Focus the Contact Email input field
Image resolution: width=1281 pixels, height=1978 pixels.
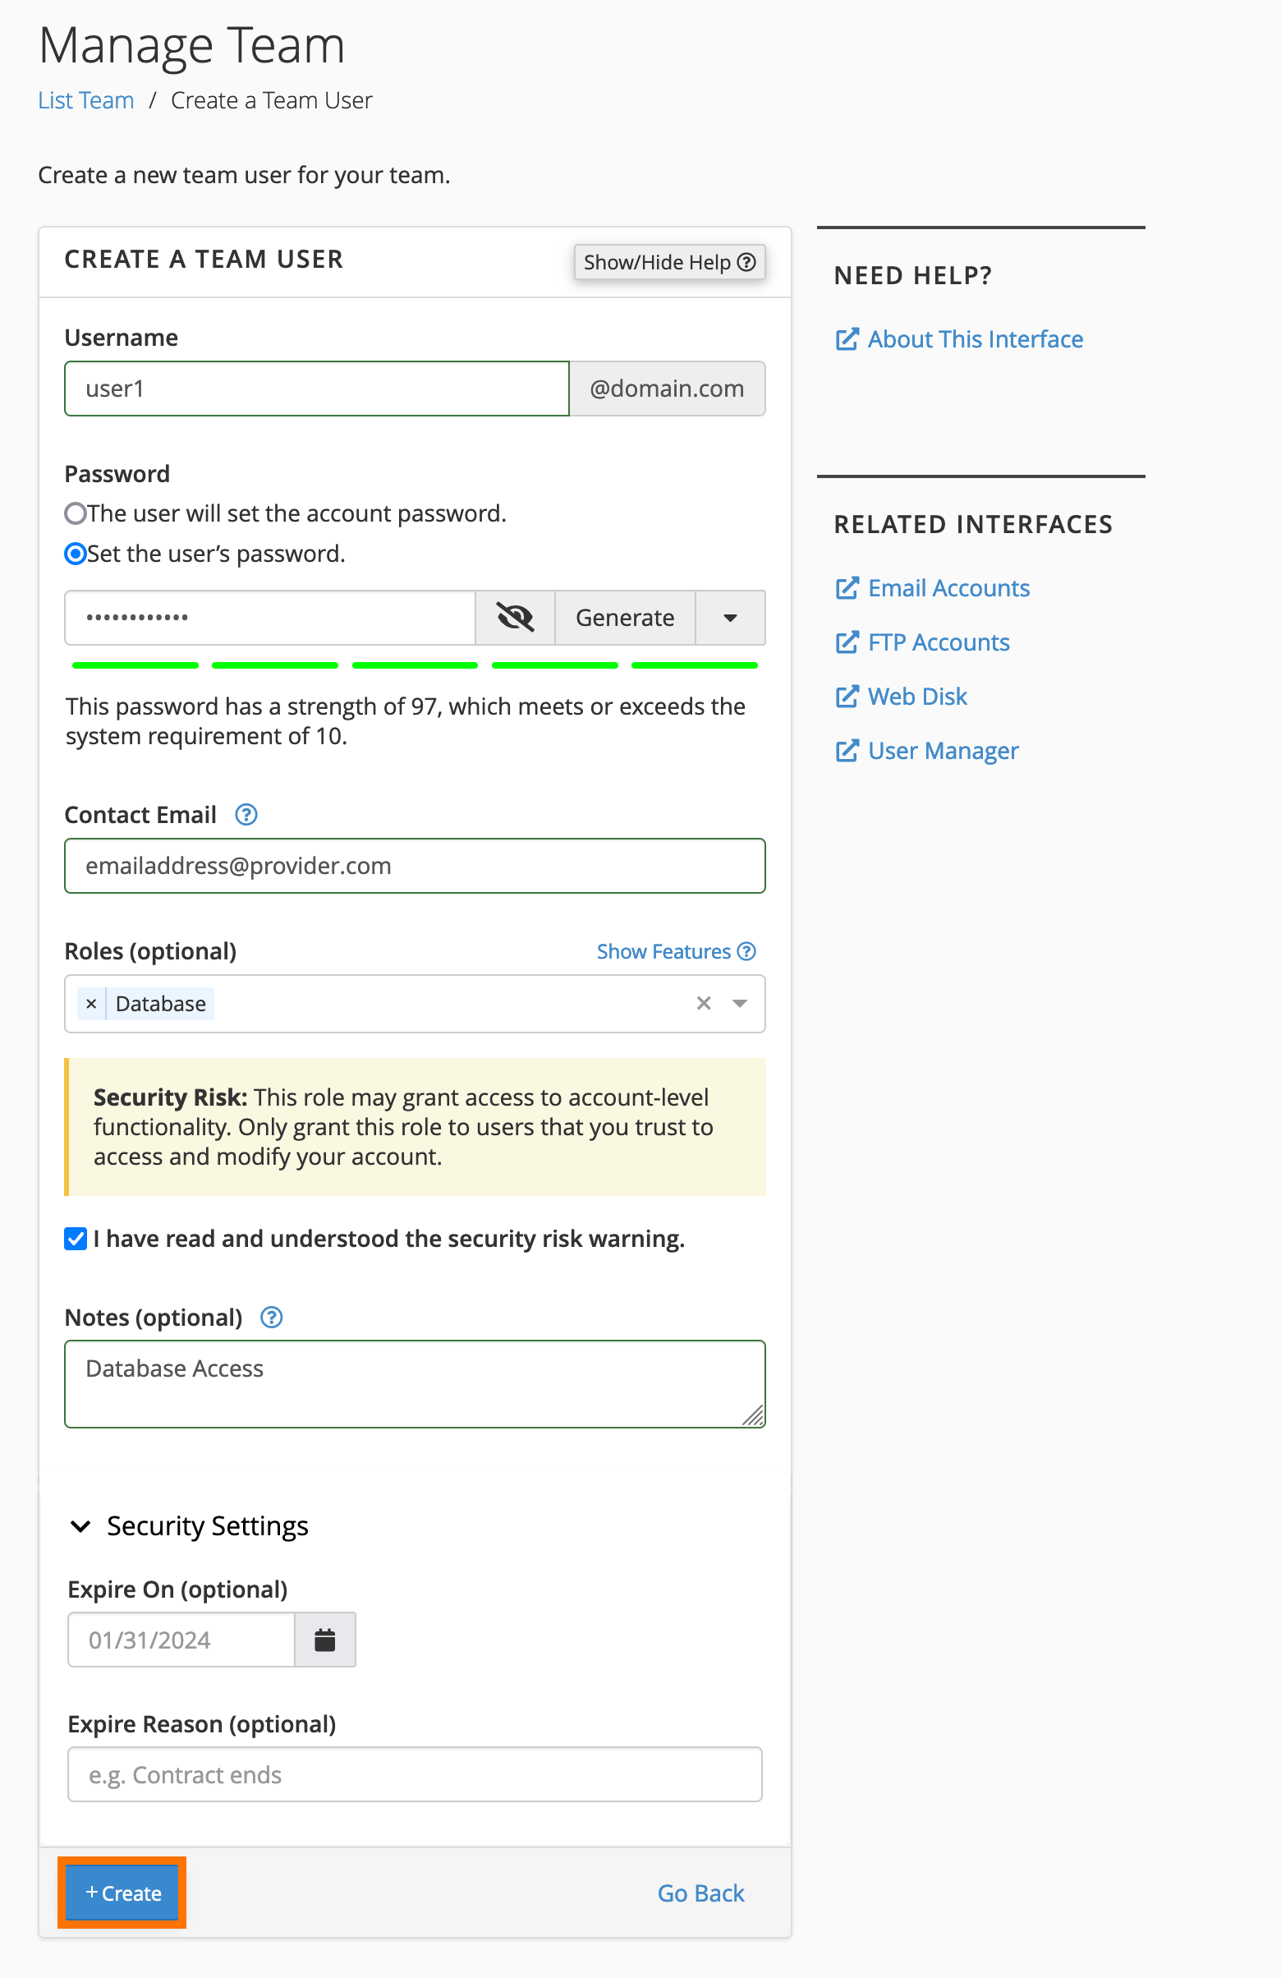415,866
